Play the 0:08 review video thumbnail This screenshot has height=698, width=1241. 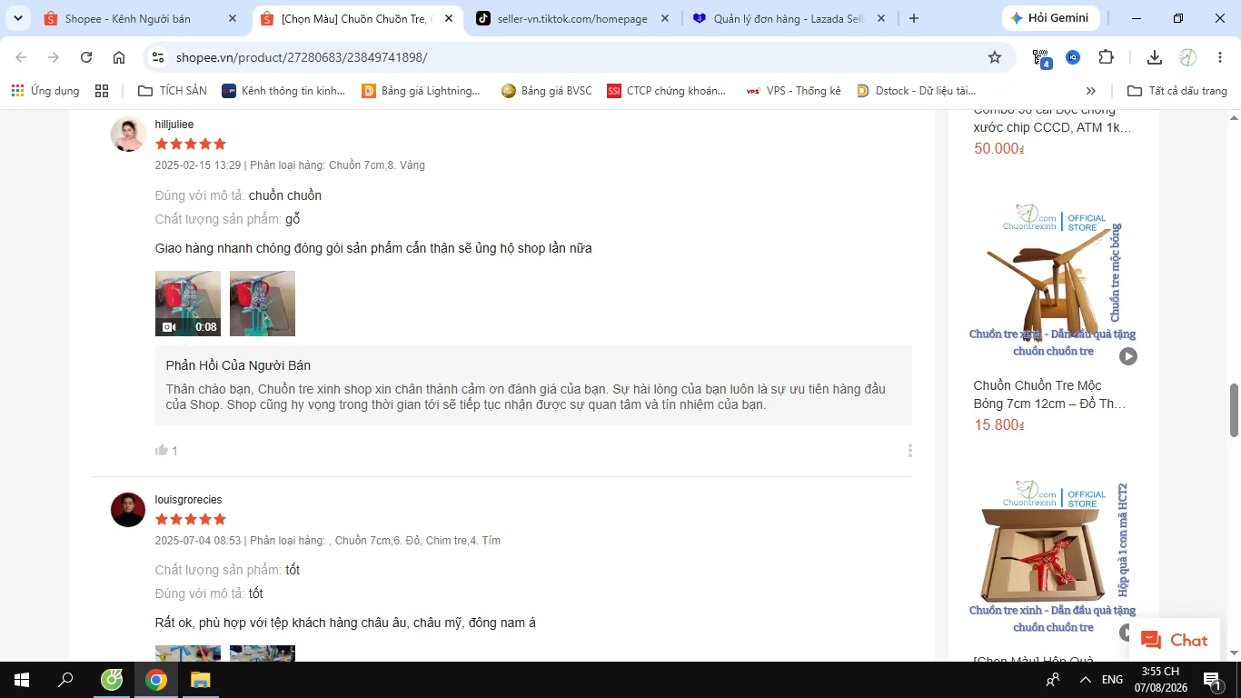coord(188,304)
